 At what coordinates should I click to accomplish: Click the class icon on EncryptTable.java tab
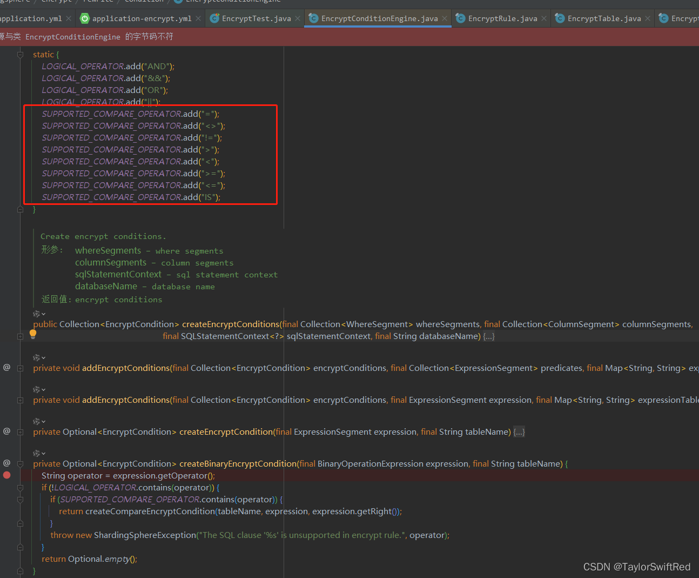point(560,18)
